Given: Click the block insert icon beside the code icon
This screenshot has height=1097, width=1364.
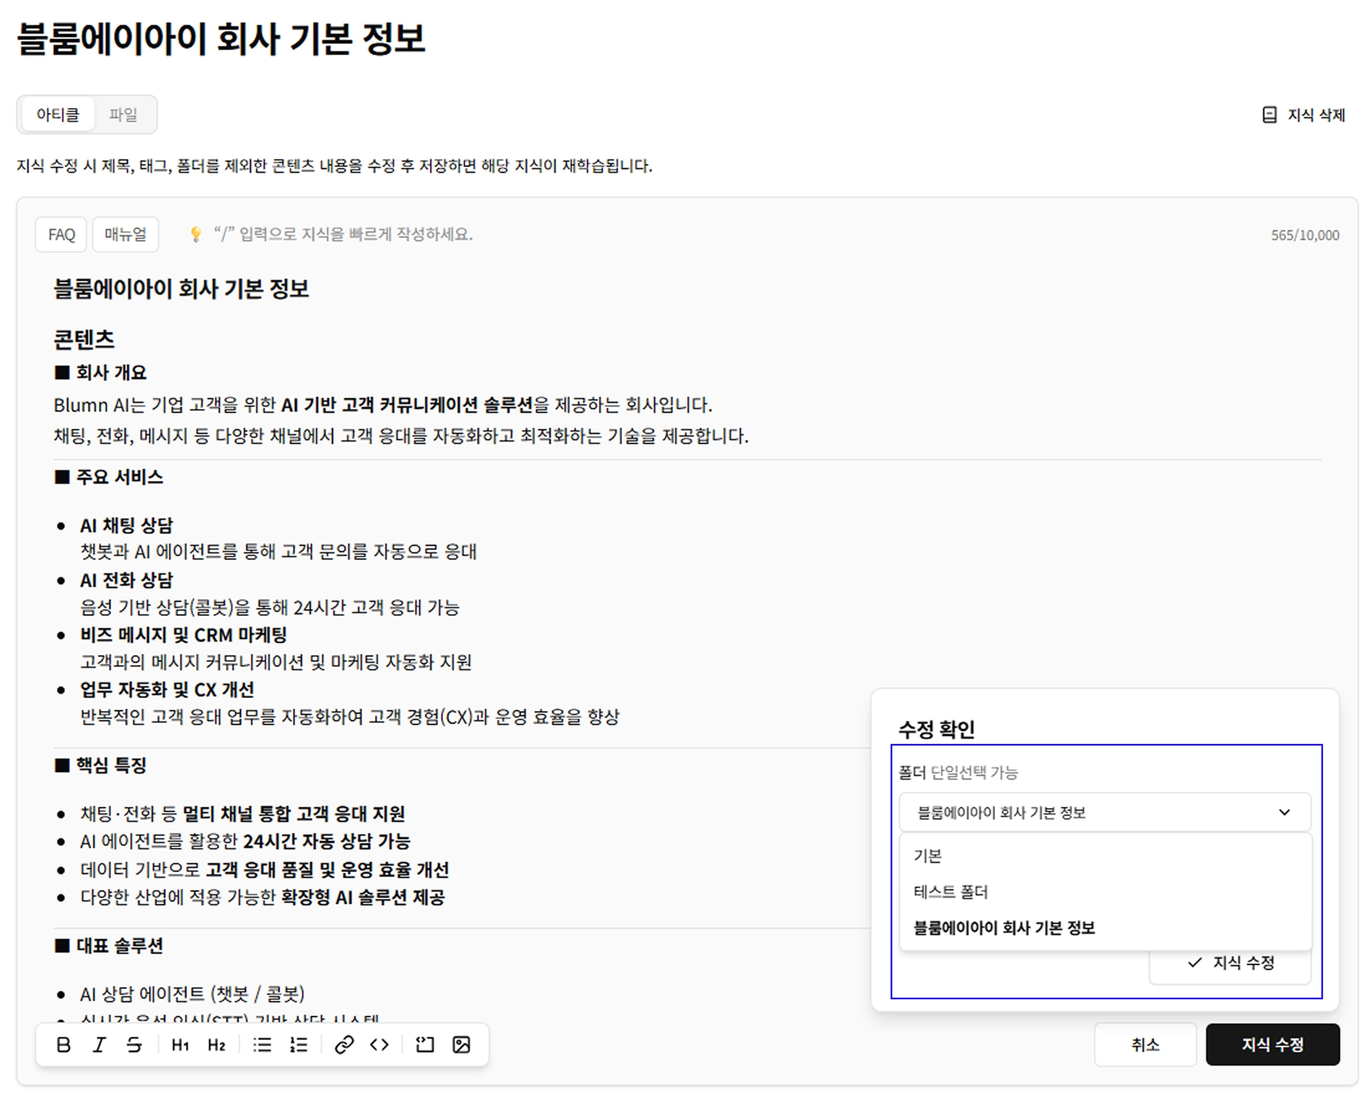Looking at the screenshot, I should tap(425, 1044).
